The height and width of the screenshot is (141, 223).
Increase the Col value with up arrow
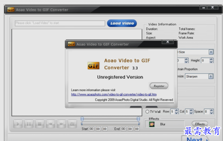(x=191, y=110)
